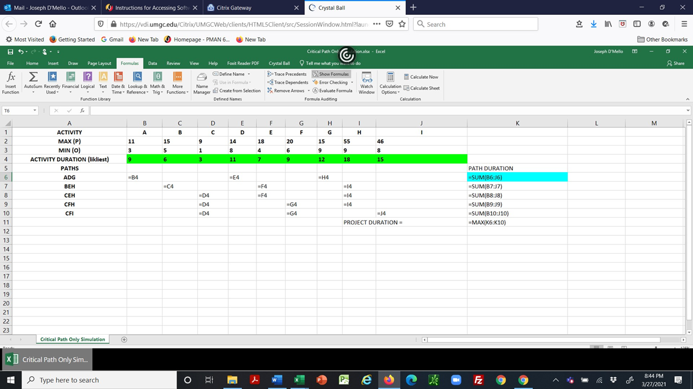This screenshot has width=693, height=389.
Task: Collapse the Excel ribbon
Action: tap(687, 99)
